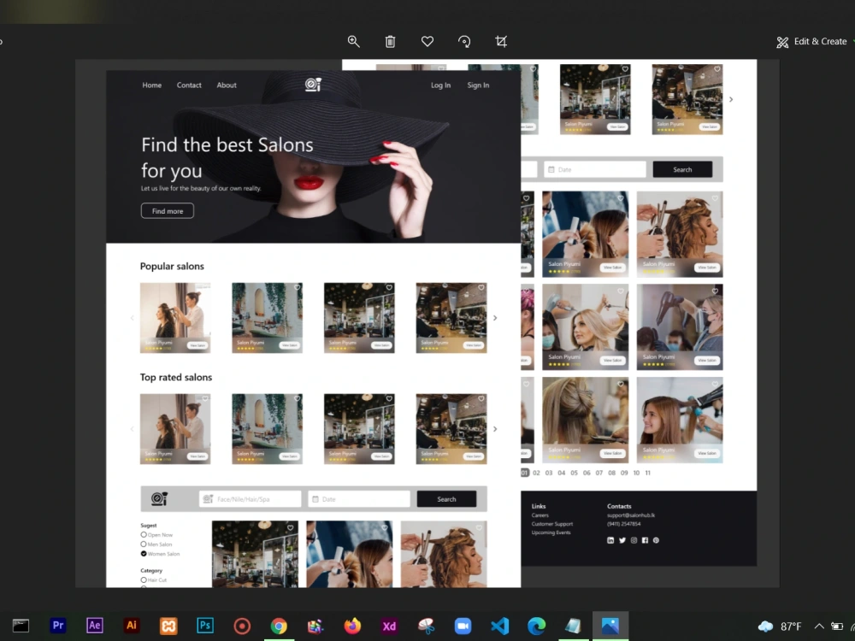This screenshot has width=855, height=641.
Task: Select the Hair Cut category radio
Action: (144, 580)
